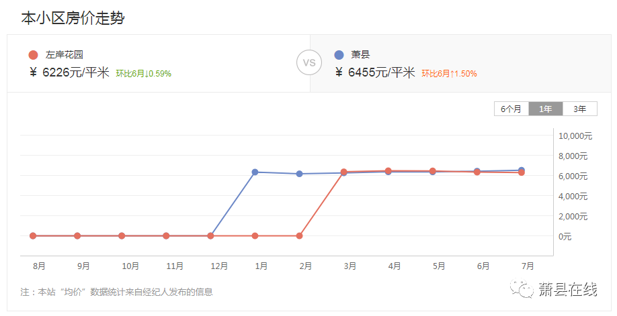This screenshot has height=316, width=617.
Task: Click the blue data point at 7月
Action: (x=521, y=170)
